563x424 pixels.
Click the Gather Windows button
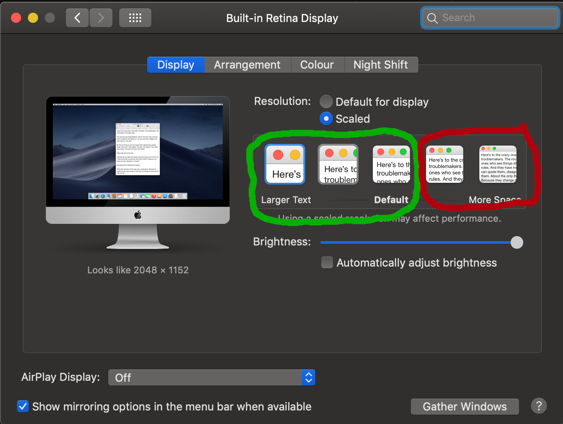point(465,406)
